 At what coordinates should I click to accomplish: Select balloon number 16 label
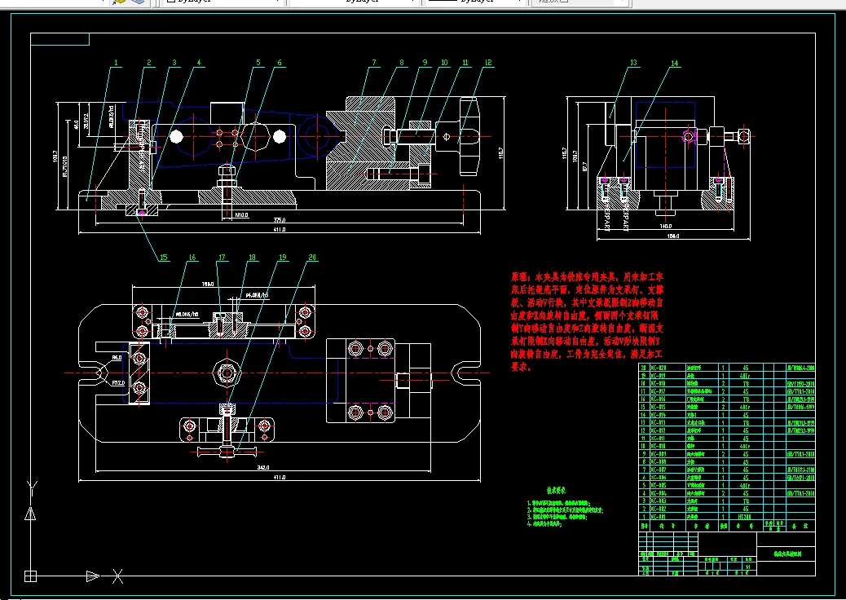[x=192, y=258]
